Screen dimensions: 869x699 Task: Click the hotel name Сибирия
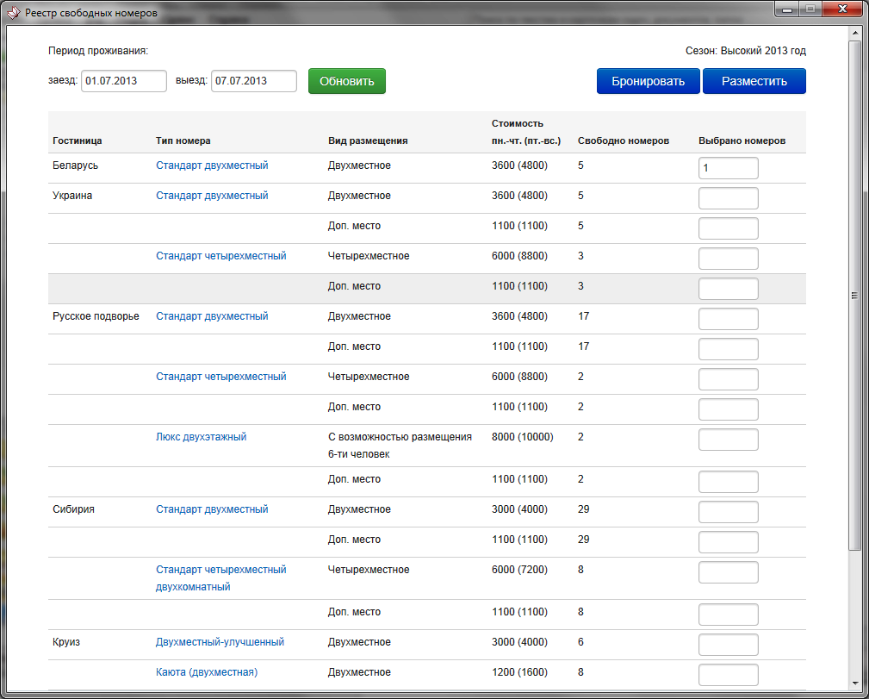[74, 509]
